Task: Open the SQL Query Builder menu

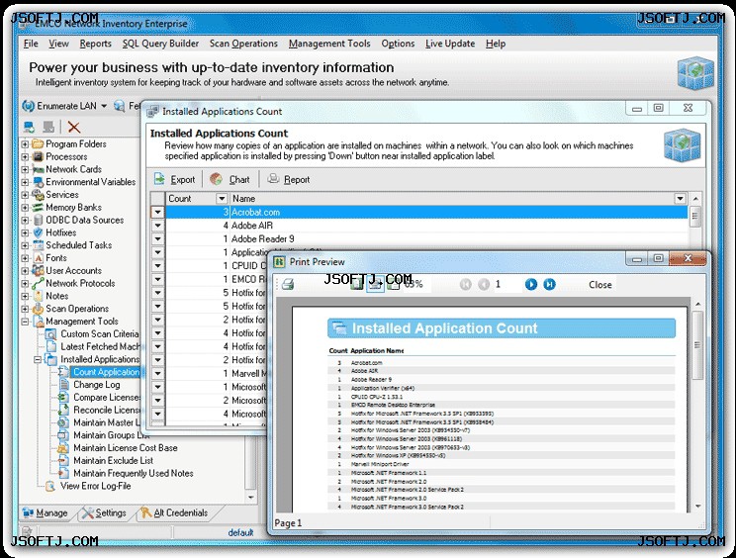Action: [160, 44]
